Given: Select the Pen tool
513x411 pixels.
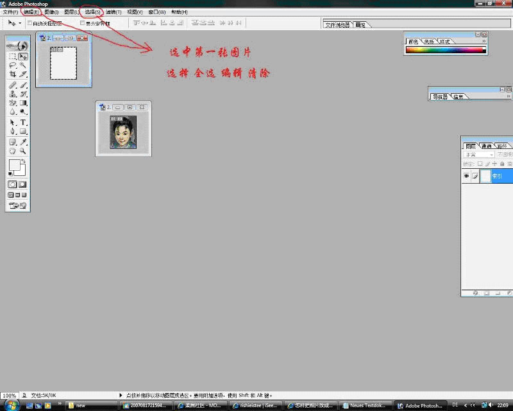Looking at the screenshot, I should pyautogui.click(x=12, y=132).
